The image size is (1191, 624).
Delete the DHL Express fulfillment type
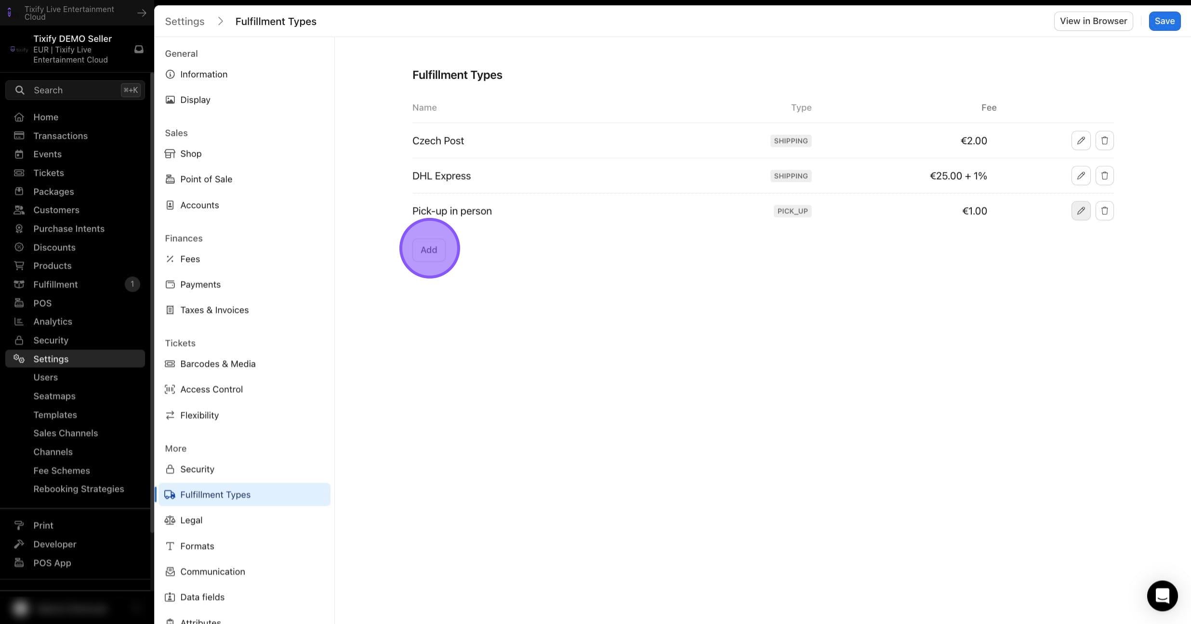tap(1104, 176)
